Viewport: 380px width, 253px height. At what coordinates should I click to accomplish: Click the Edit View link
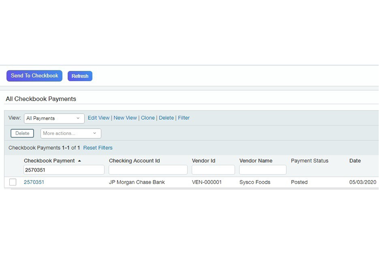(x=98, y=118)
